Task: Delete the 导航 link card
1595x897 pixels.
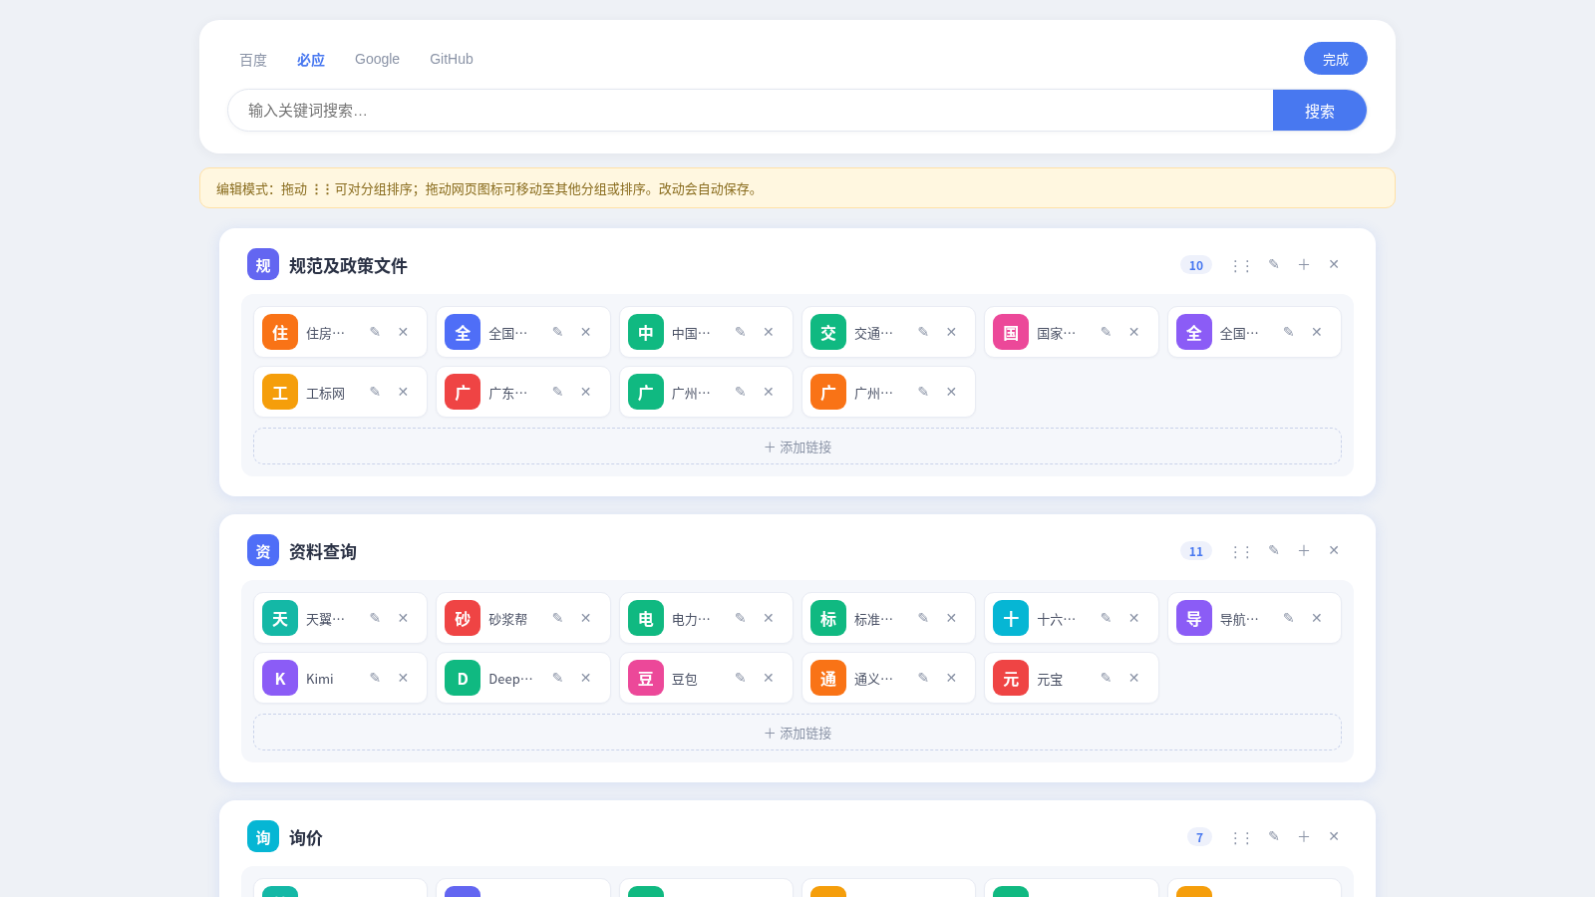Action: [1317, 618]
